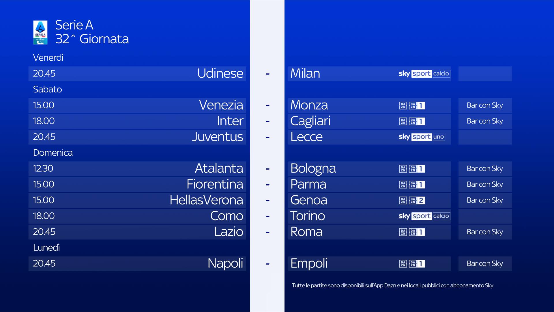Viewport: 554px width, 312px height.
Task: Select the Bar con Sky label for Napoli-Empoli
Action: coord(485,264)
